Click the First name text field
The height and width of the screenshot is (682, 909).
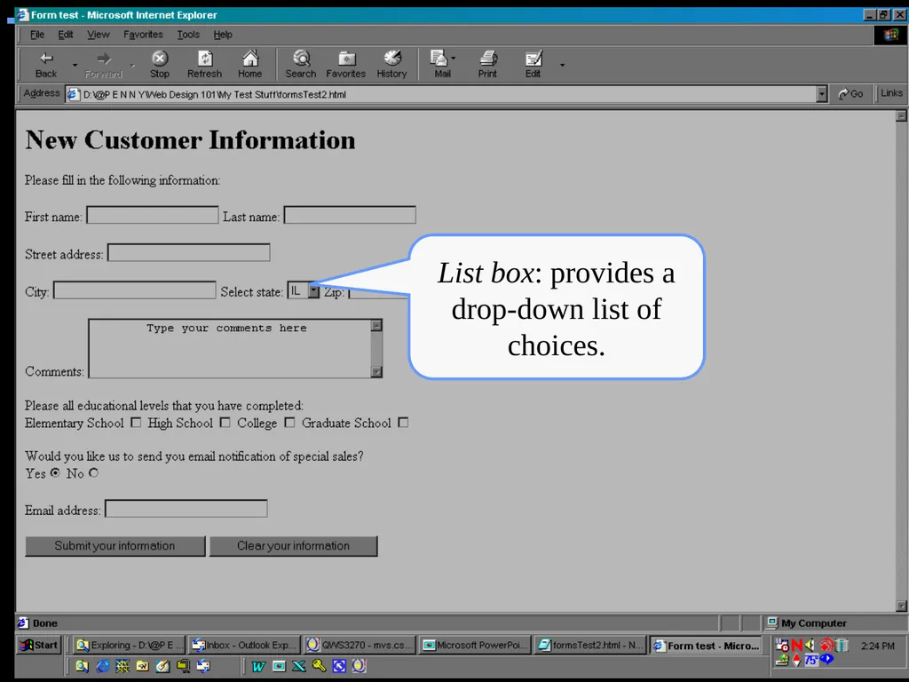point(153,215)
